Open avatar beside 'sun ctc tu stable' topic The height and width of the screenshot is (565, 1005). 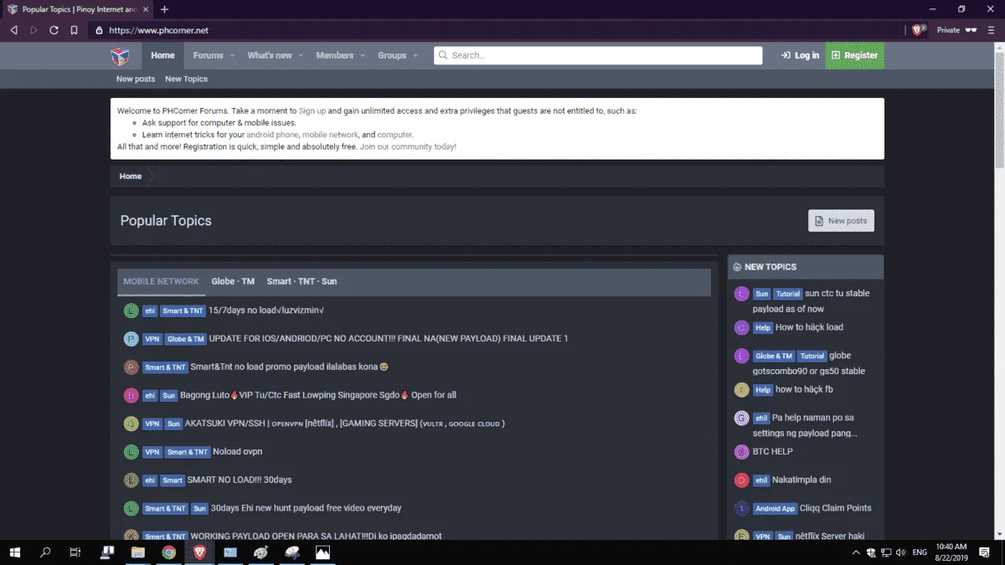[741, 294]
